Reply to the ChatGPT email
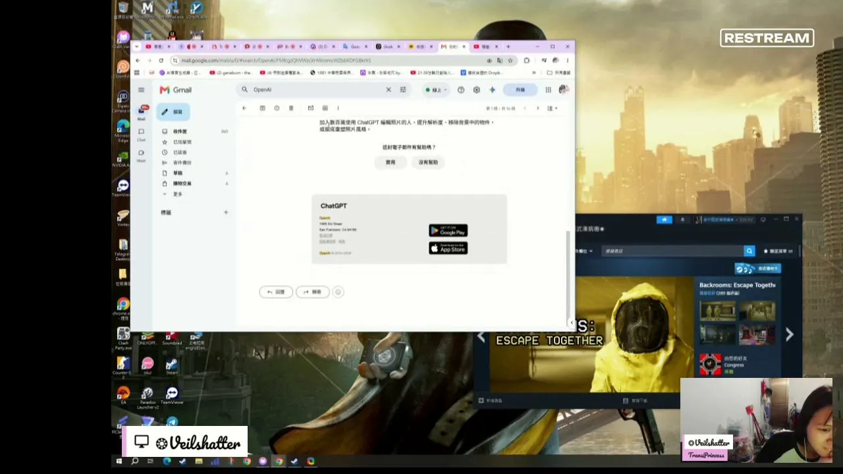 [276, 292]
